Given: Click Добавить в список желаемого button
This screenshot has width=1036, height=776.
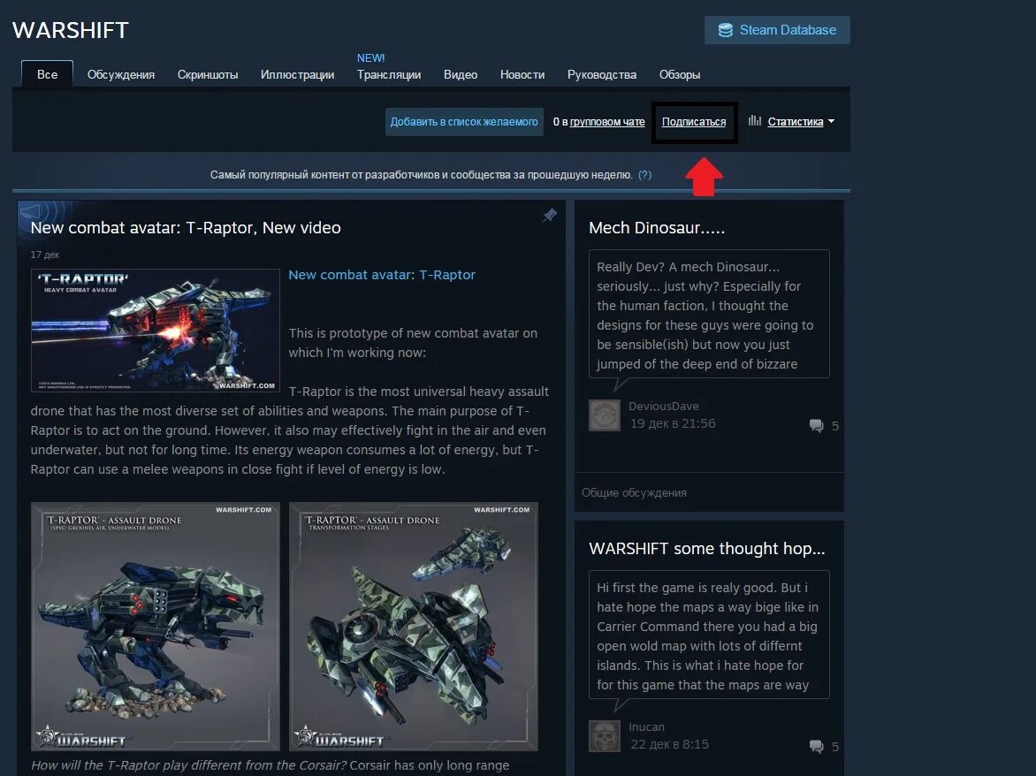Looking at the screenshot, I should point(464,121).
